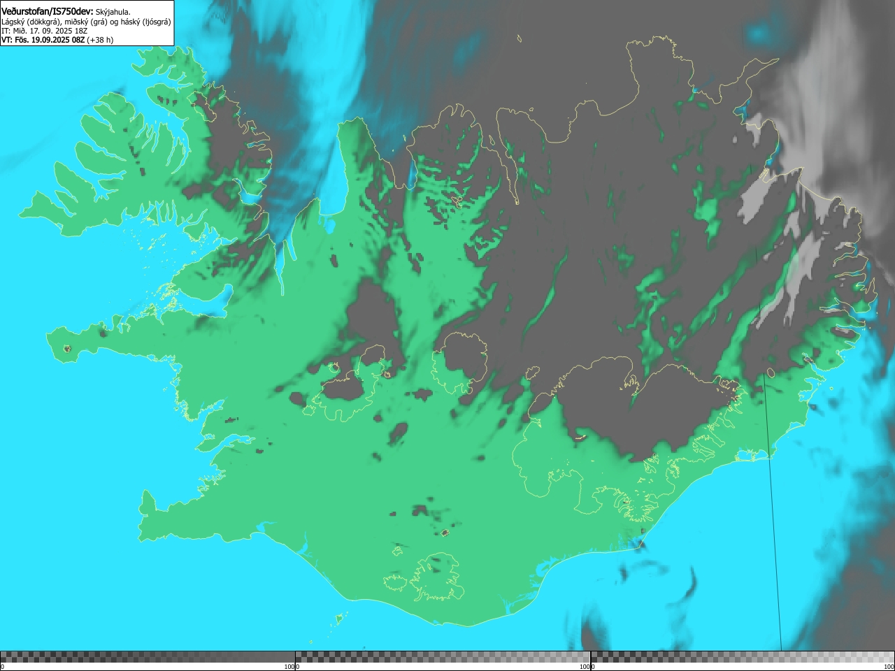Image resolution: width=895 pixels, height=671 pixels.
Task: Select the legend line starting "Lágský (dökkgrá)"
Action: (86, 22)
